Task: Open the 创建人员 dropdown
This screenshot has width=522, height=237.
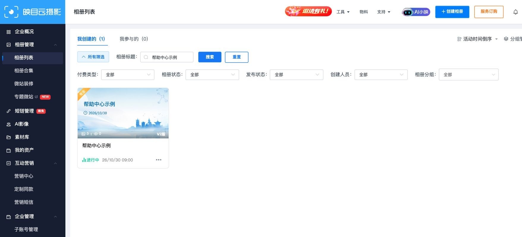Action: (x=381, y=75)
